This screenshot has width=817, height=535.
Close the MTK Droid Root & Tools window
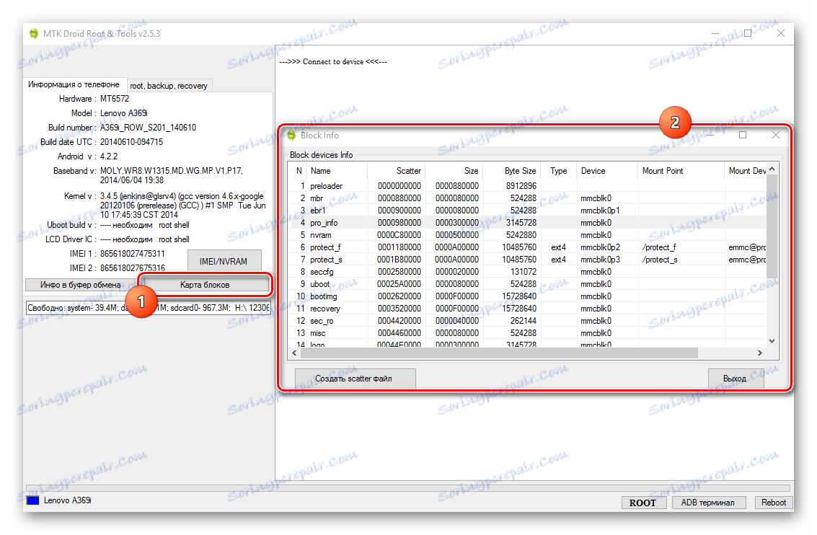[x=780, y=33]
